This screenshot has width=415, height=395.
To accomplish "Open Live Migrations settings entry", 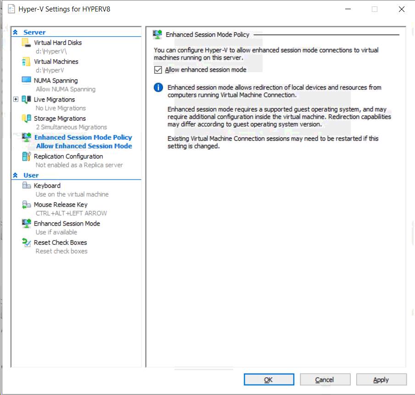I will click(54, 100).
